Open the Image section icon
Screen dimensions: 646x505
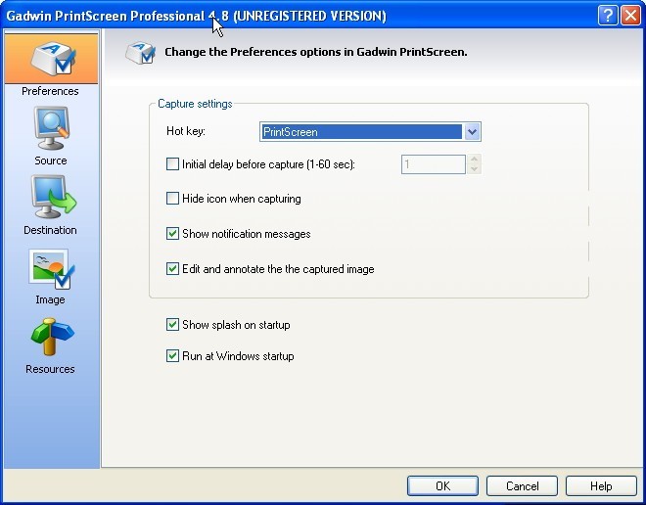52,269
